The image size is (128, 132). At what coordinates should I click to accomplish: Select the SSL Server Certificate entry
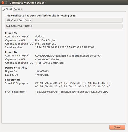point(64,26)
